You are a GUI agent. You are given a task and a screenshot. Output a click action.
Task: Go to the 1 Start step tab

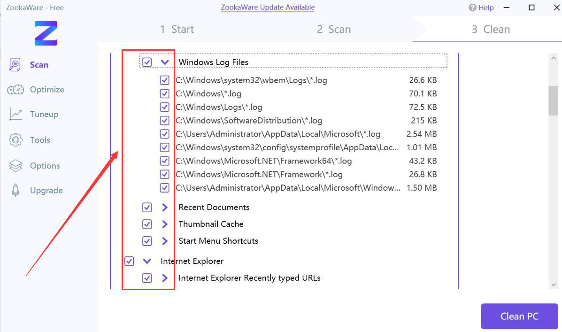coord(177,29)
